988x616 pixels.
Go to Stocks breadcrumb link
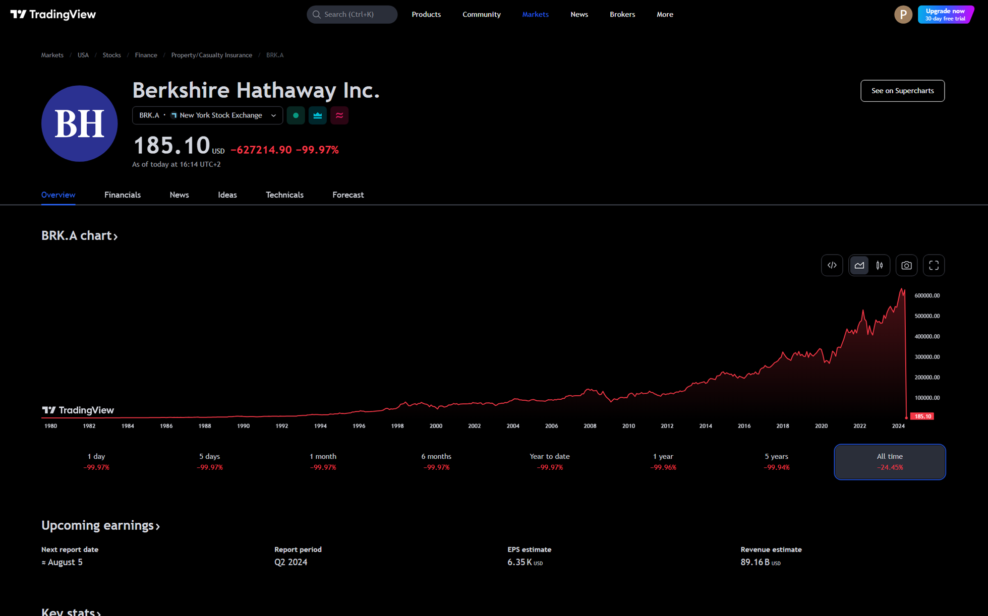(x=111, y=55)
